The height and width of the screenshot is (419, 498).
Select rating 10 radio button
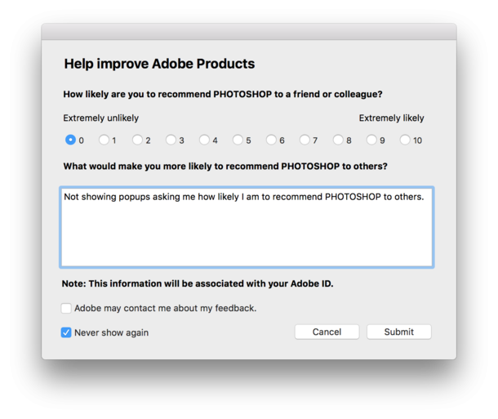(x=405, y=140)
